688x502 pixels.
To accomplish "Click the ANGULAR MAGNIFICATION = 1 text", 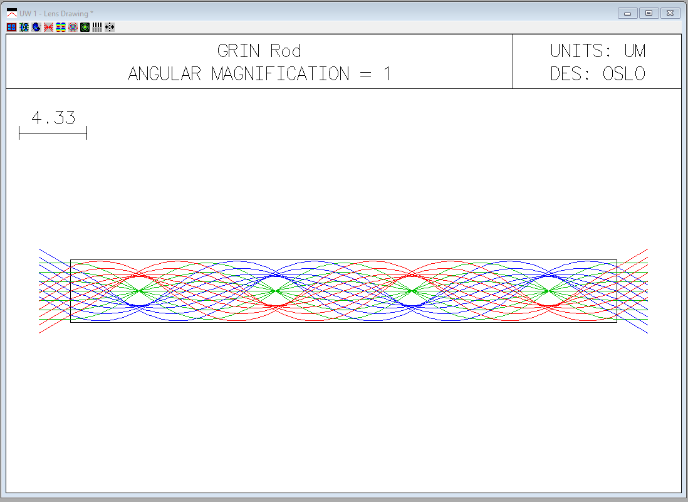I will pyautogui.click(x=259, y=74).
